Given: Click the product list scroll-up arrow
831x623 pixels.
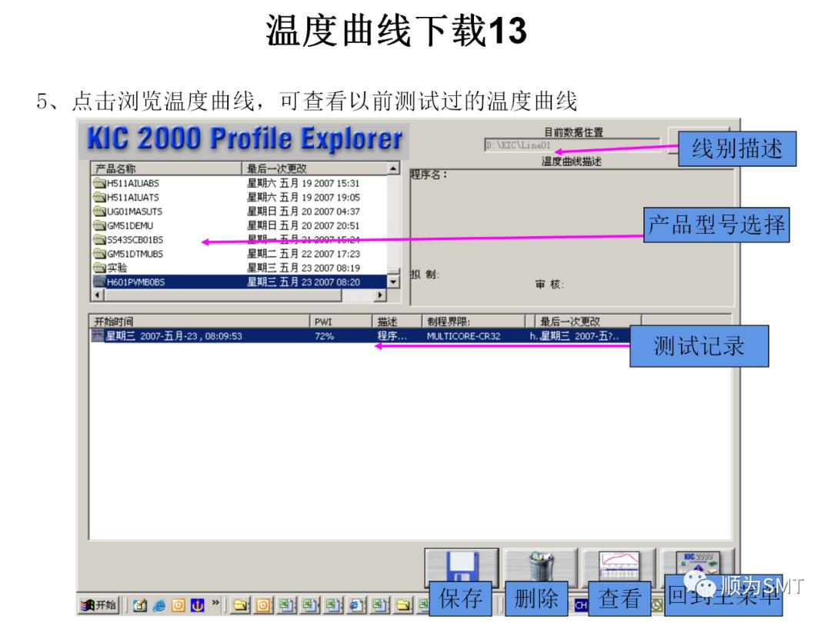Looking at the screenshot, I should 393,168.
